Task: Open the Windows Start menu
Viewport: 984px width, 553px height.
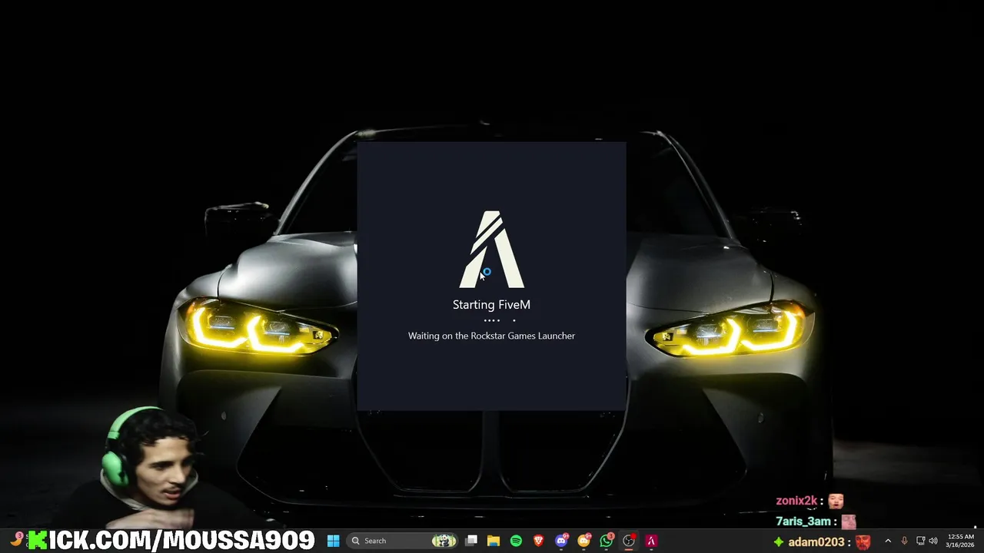Action: point(334,541)
